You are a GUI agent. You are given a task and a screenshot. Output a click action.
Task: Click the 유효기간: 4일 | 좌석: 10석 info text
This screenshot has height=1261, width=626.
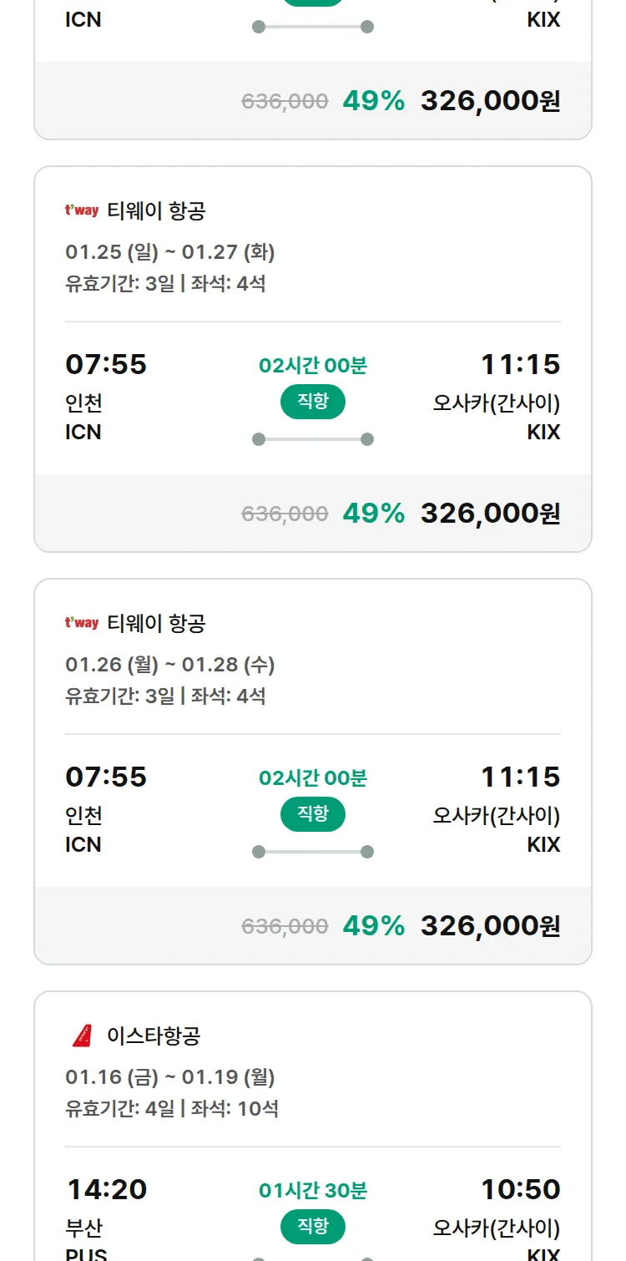(x=172, y=1109)
